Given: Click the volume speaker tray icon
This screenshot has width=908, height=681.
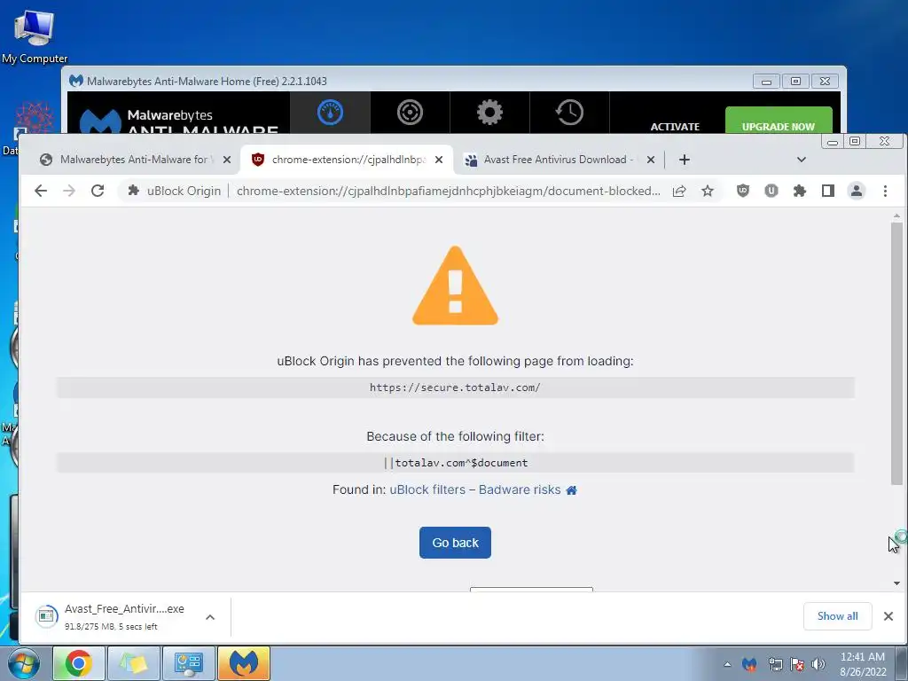Looking at the screenshot, I should pyautogui.click(x=818, y=664).
